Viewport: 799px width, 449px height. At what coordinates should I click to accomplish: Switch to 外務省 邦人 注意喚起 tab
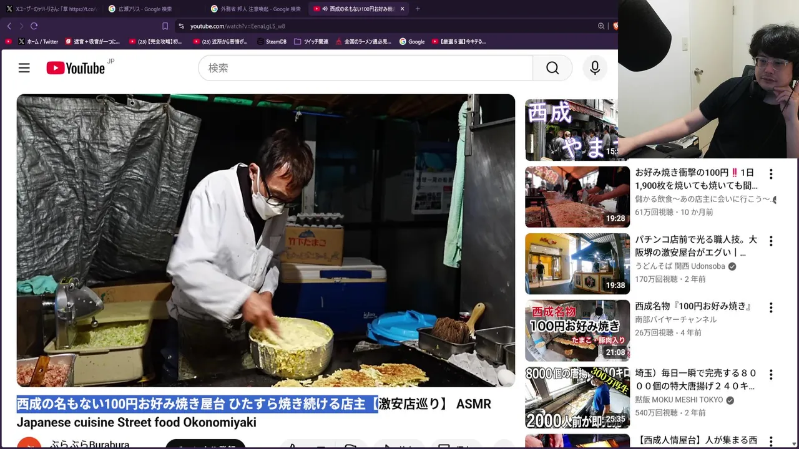(x=257, y=9)
